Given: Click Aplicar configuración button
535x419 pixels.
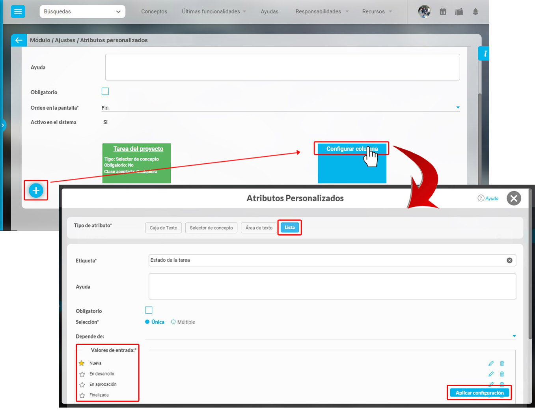Looking at the screenshot, I should coord(479,393).
